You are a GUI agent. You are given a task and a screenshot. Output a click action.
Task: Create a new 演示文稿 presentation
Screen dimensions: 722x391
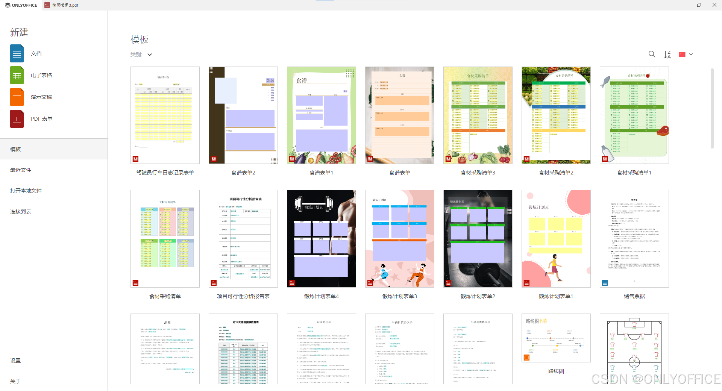31,97
